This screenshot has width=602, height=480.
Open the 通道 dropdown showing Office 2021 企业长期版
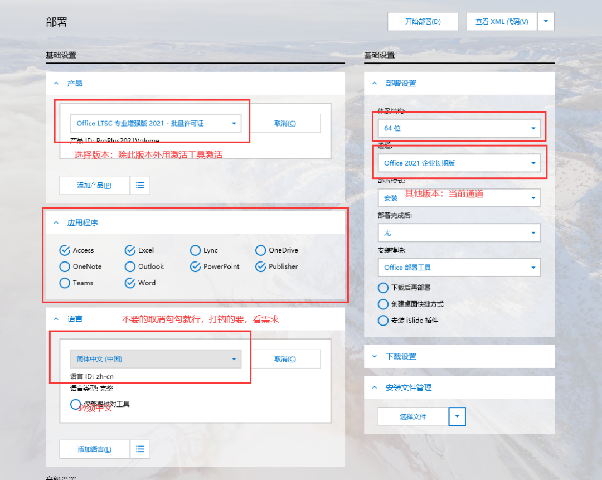[459, 162]
